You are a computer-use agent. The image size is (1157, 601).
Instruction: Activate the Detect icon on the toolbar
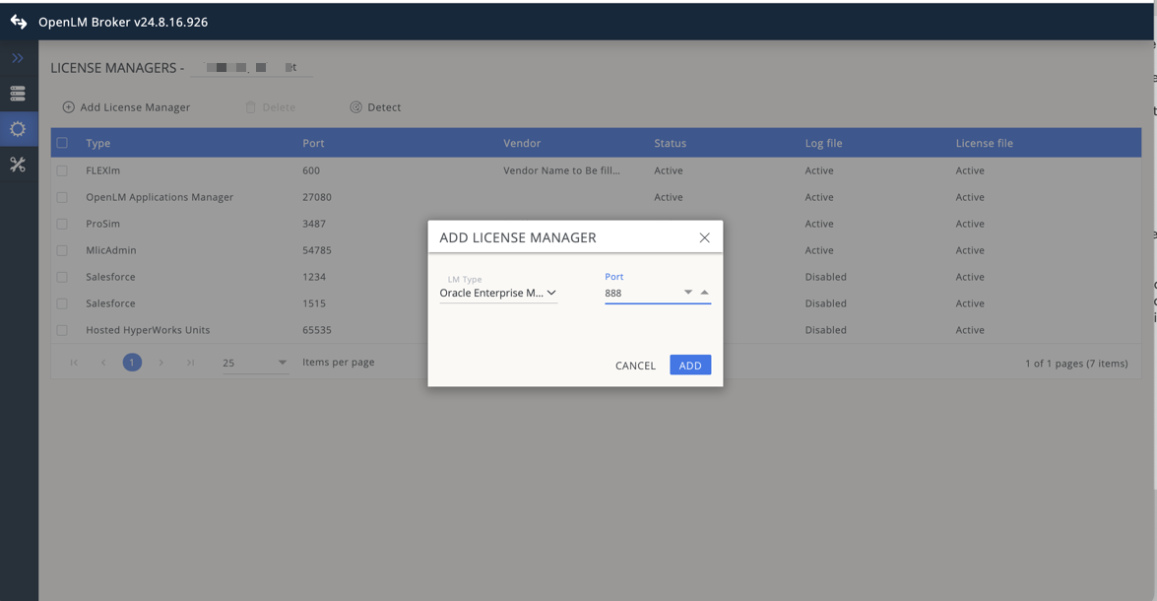(x=355, y=106)
